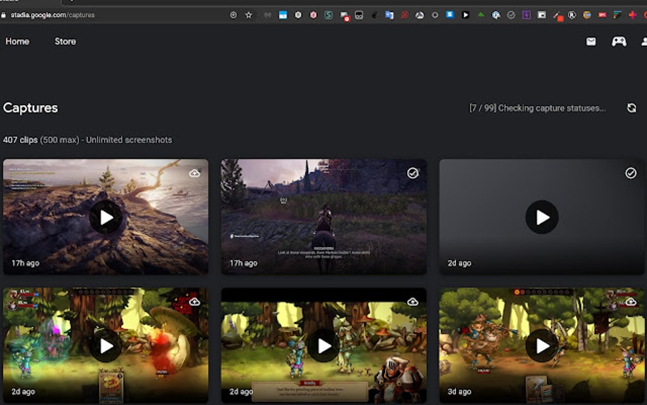Toggle selection on the blank 2d ago capture
Viewport: 647px width, 405px height.
click(x=631, y=172)
